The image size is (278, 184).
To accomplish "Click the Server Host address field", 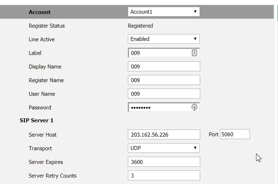I will (164, 135).
